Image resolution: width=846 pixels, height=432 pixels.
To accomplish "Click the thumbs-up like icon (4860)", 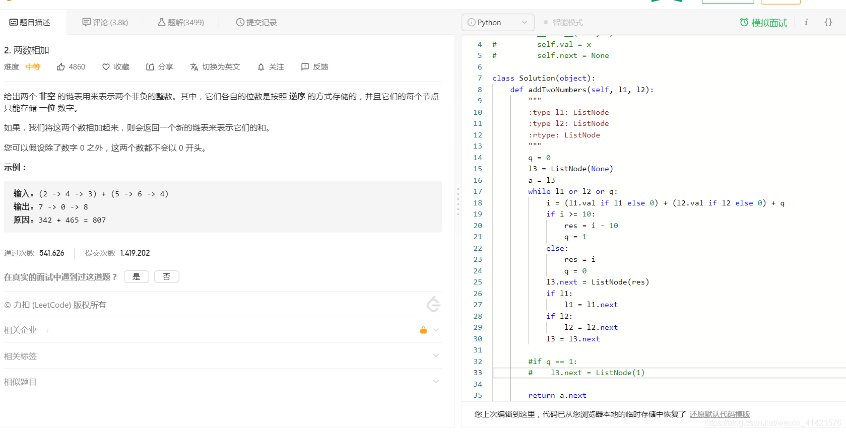I will 60,67.
